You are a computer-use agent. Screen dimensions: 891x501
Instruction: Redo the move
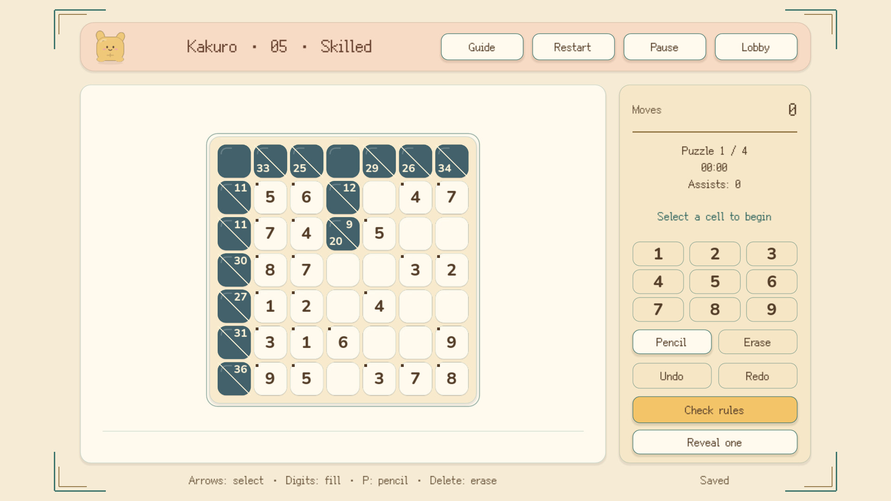[x=757, y=376]
